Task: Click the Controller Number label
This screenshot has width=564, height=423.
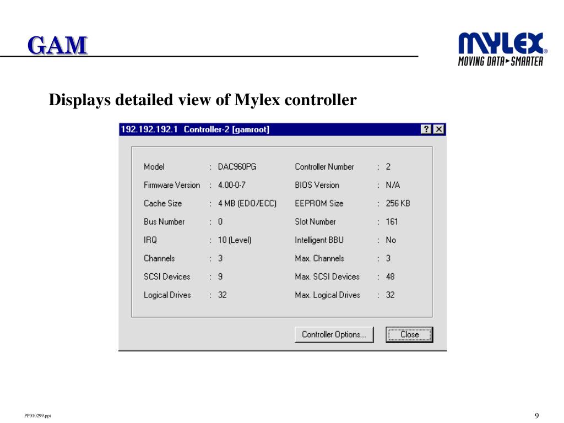Action: tap(324, 167)
